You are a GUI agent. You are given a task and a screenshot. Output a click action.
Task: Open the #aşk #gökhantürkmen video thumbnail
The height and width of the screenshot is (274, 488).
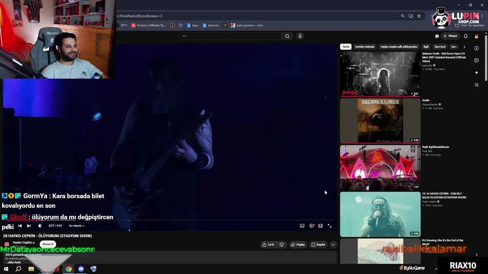(380, 167)
